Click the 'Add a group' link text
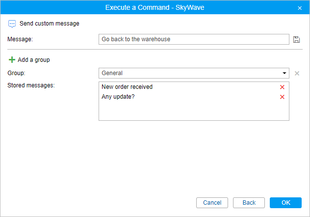This screenshot has width=310, height=217. pos(33,60)
